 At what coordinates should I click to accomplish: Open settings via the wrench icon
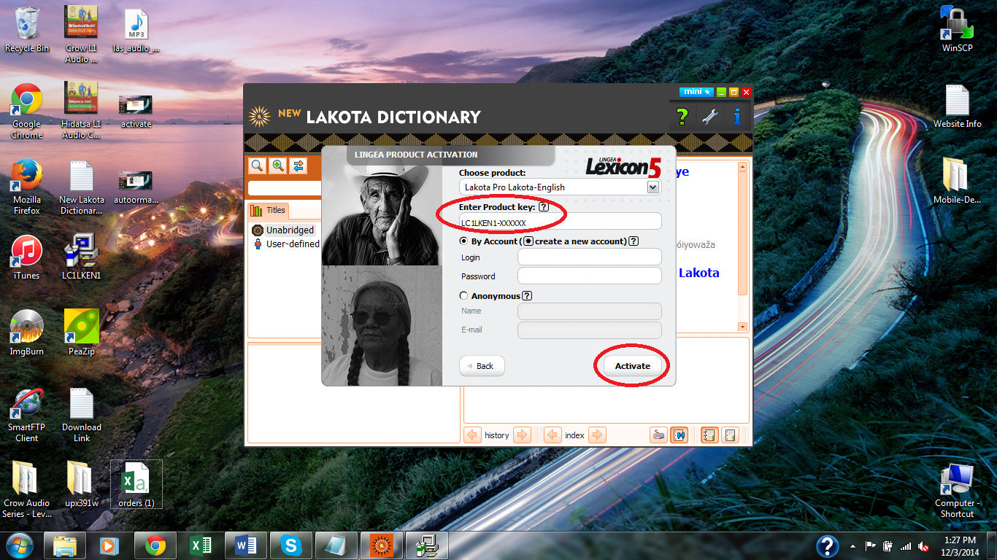coord(710,117)
